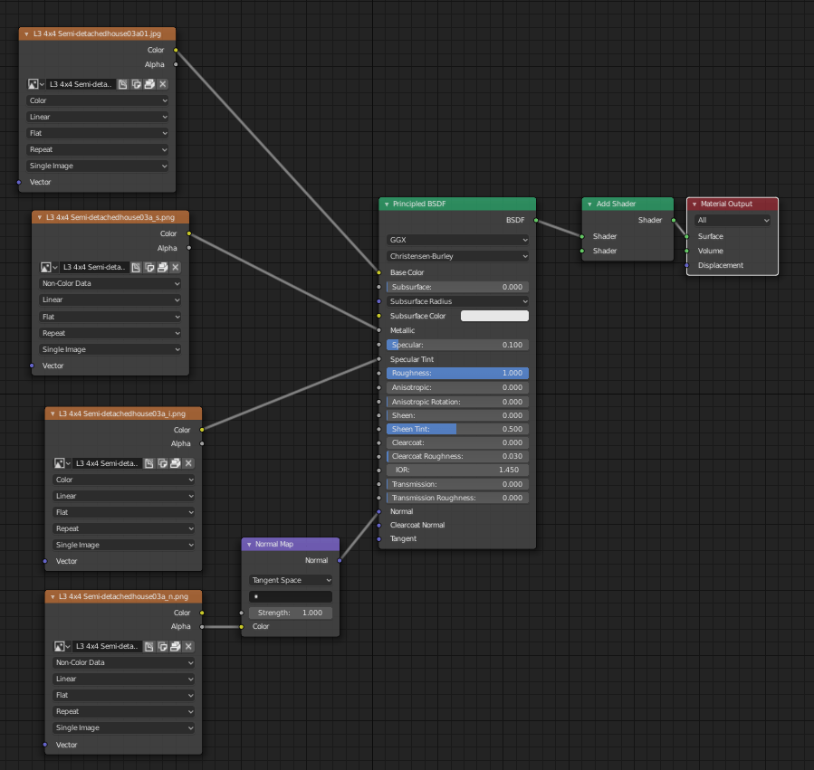Open image file in Semi-detachedhouse03a_s.png node
This screenshot has width=814, height=770.
pyautogui.click(x=162, y=267)
